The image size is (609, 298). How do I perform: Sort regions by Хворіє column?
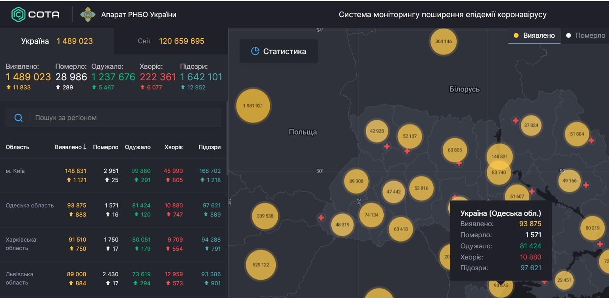click(x=174, y=147)
